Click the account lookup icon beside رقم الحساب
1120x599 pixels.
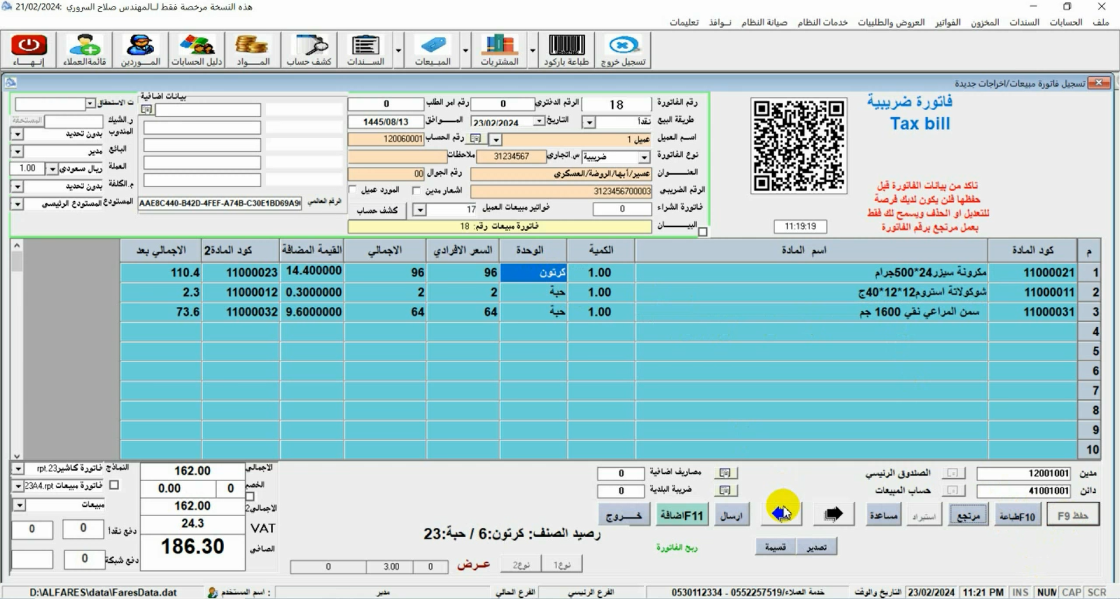point(476,139)
